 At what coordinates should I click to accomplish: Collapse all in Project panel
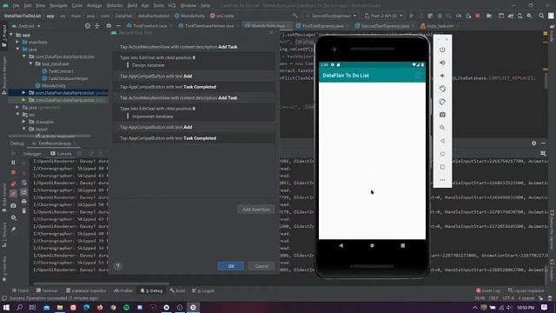click(96, 25)
